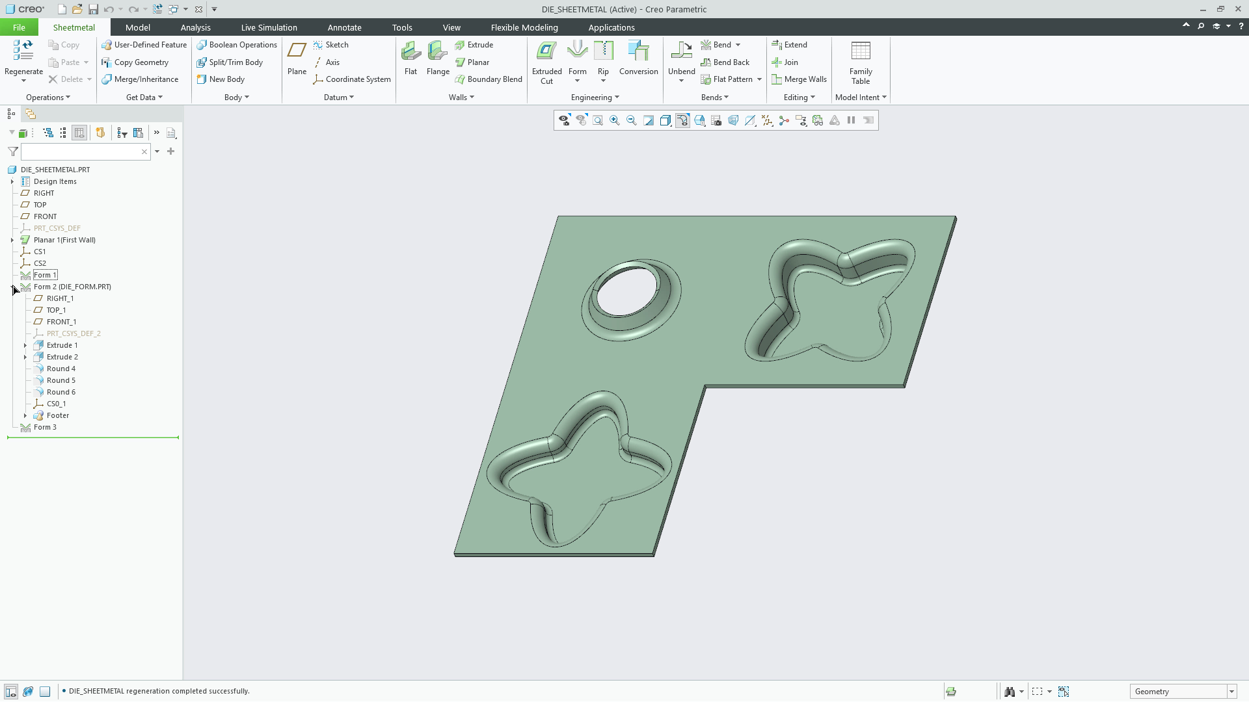The image size is (1249, 702).
Task: Open the Layer Tree tab icon
Action: tap(31, 114)
